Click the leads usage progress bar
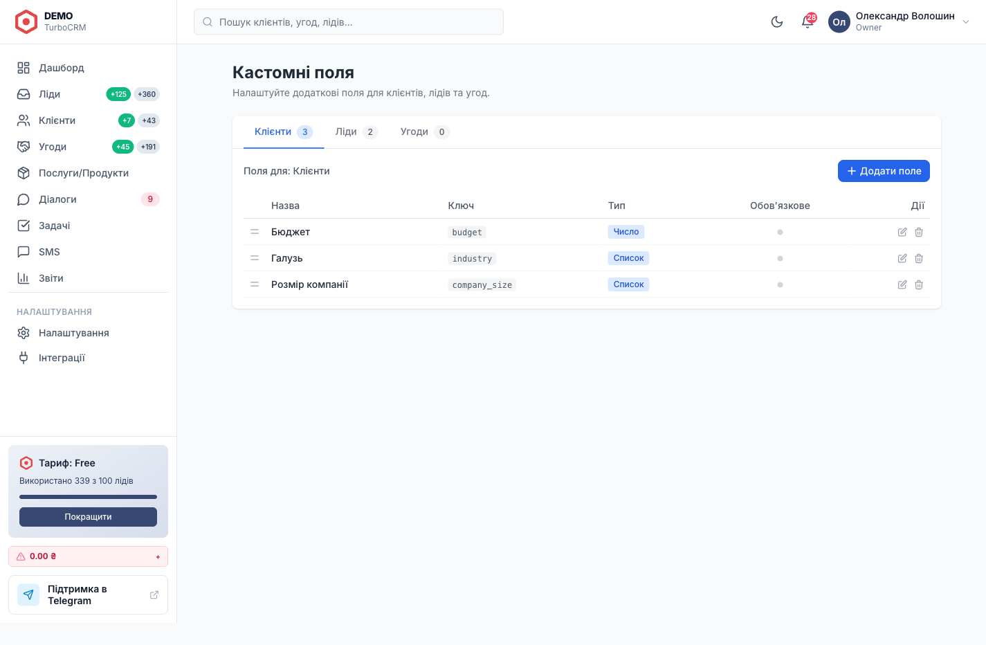 coord(88,497)
